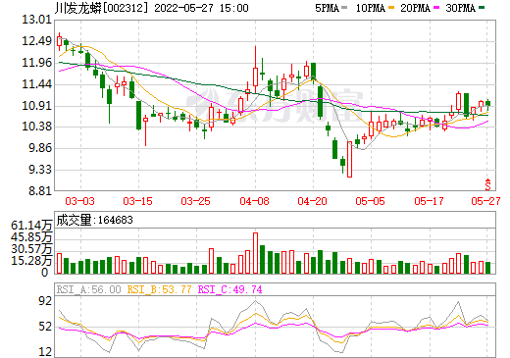Click the 10.91 price axis label
Image resolution: width=510 pixels, height=358 pixels.
(x=37, y=106)
